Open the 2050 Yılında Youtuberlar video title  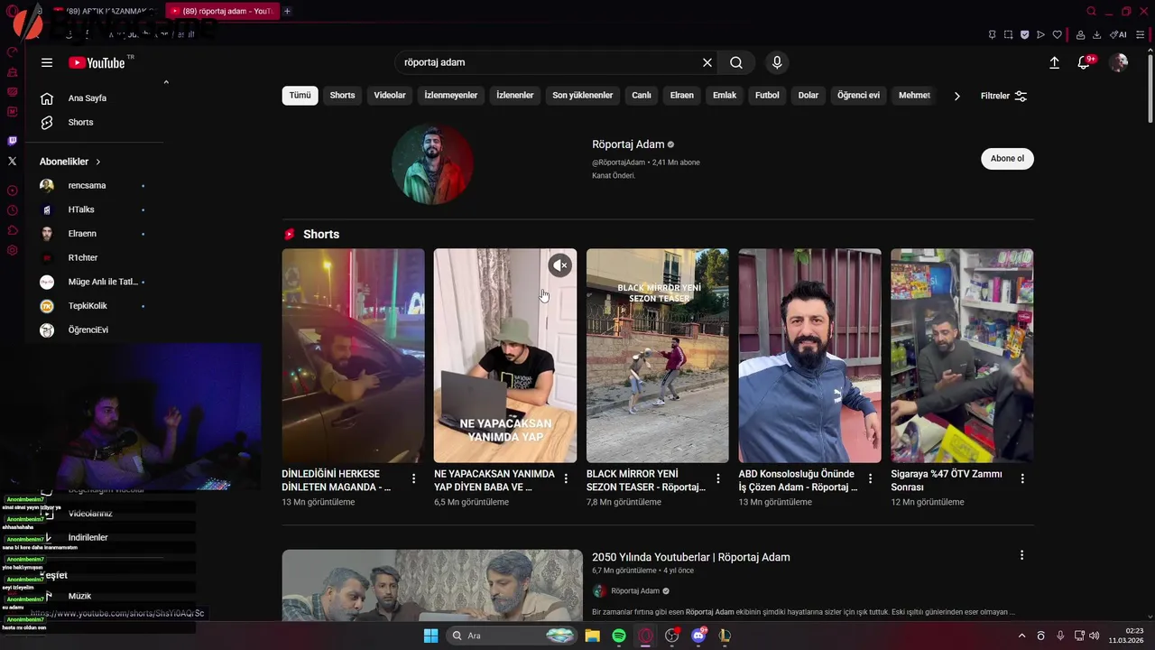pos(691,557)
